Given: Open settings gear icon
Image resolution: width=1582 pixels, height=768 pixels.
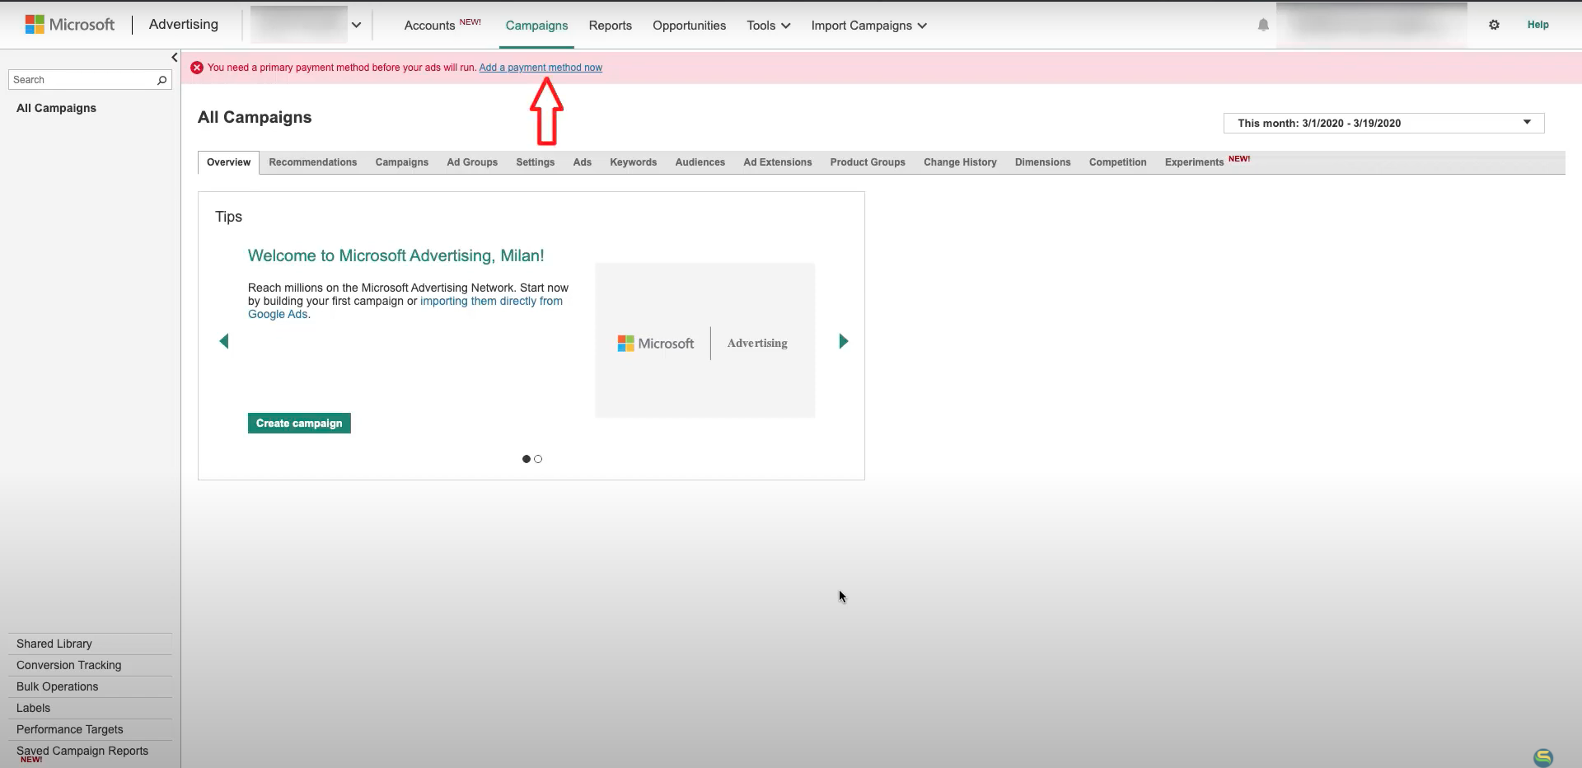Looking at the screenshot, I should [x=1494, y=25].
